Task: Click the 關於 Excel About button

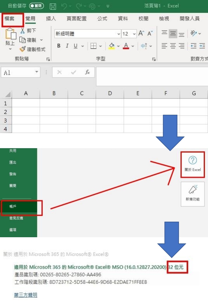Action: click(x=192, y=164)
